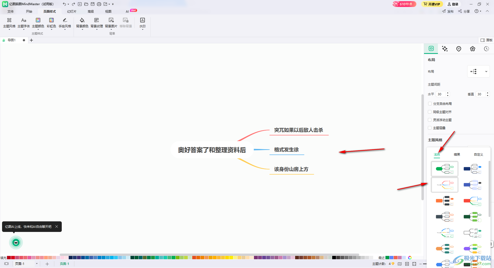Viewport: 494px width, 268px height.
Task: Switch to the 高级 ribbon tab
Action: click(x=91, y=12)
